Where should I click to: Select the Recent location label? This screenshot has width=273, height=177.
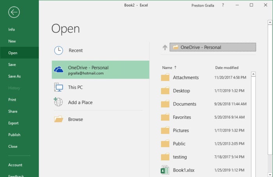[x=76, y=50]
